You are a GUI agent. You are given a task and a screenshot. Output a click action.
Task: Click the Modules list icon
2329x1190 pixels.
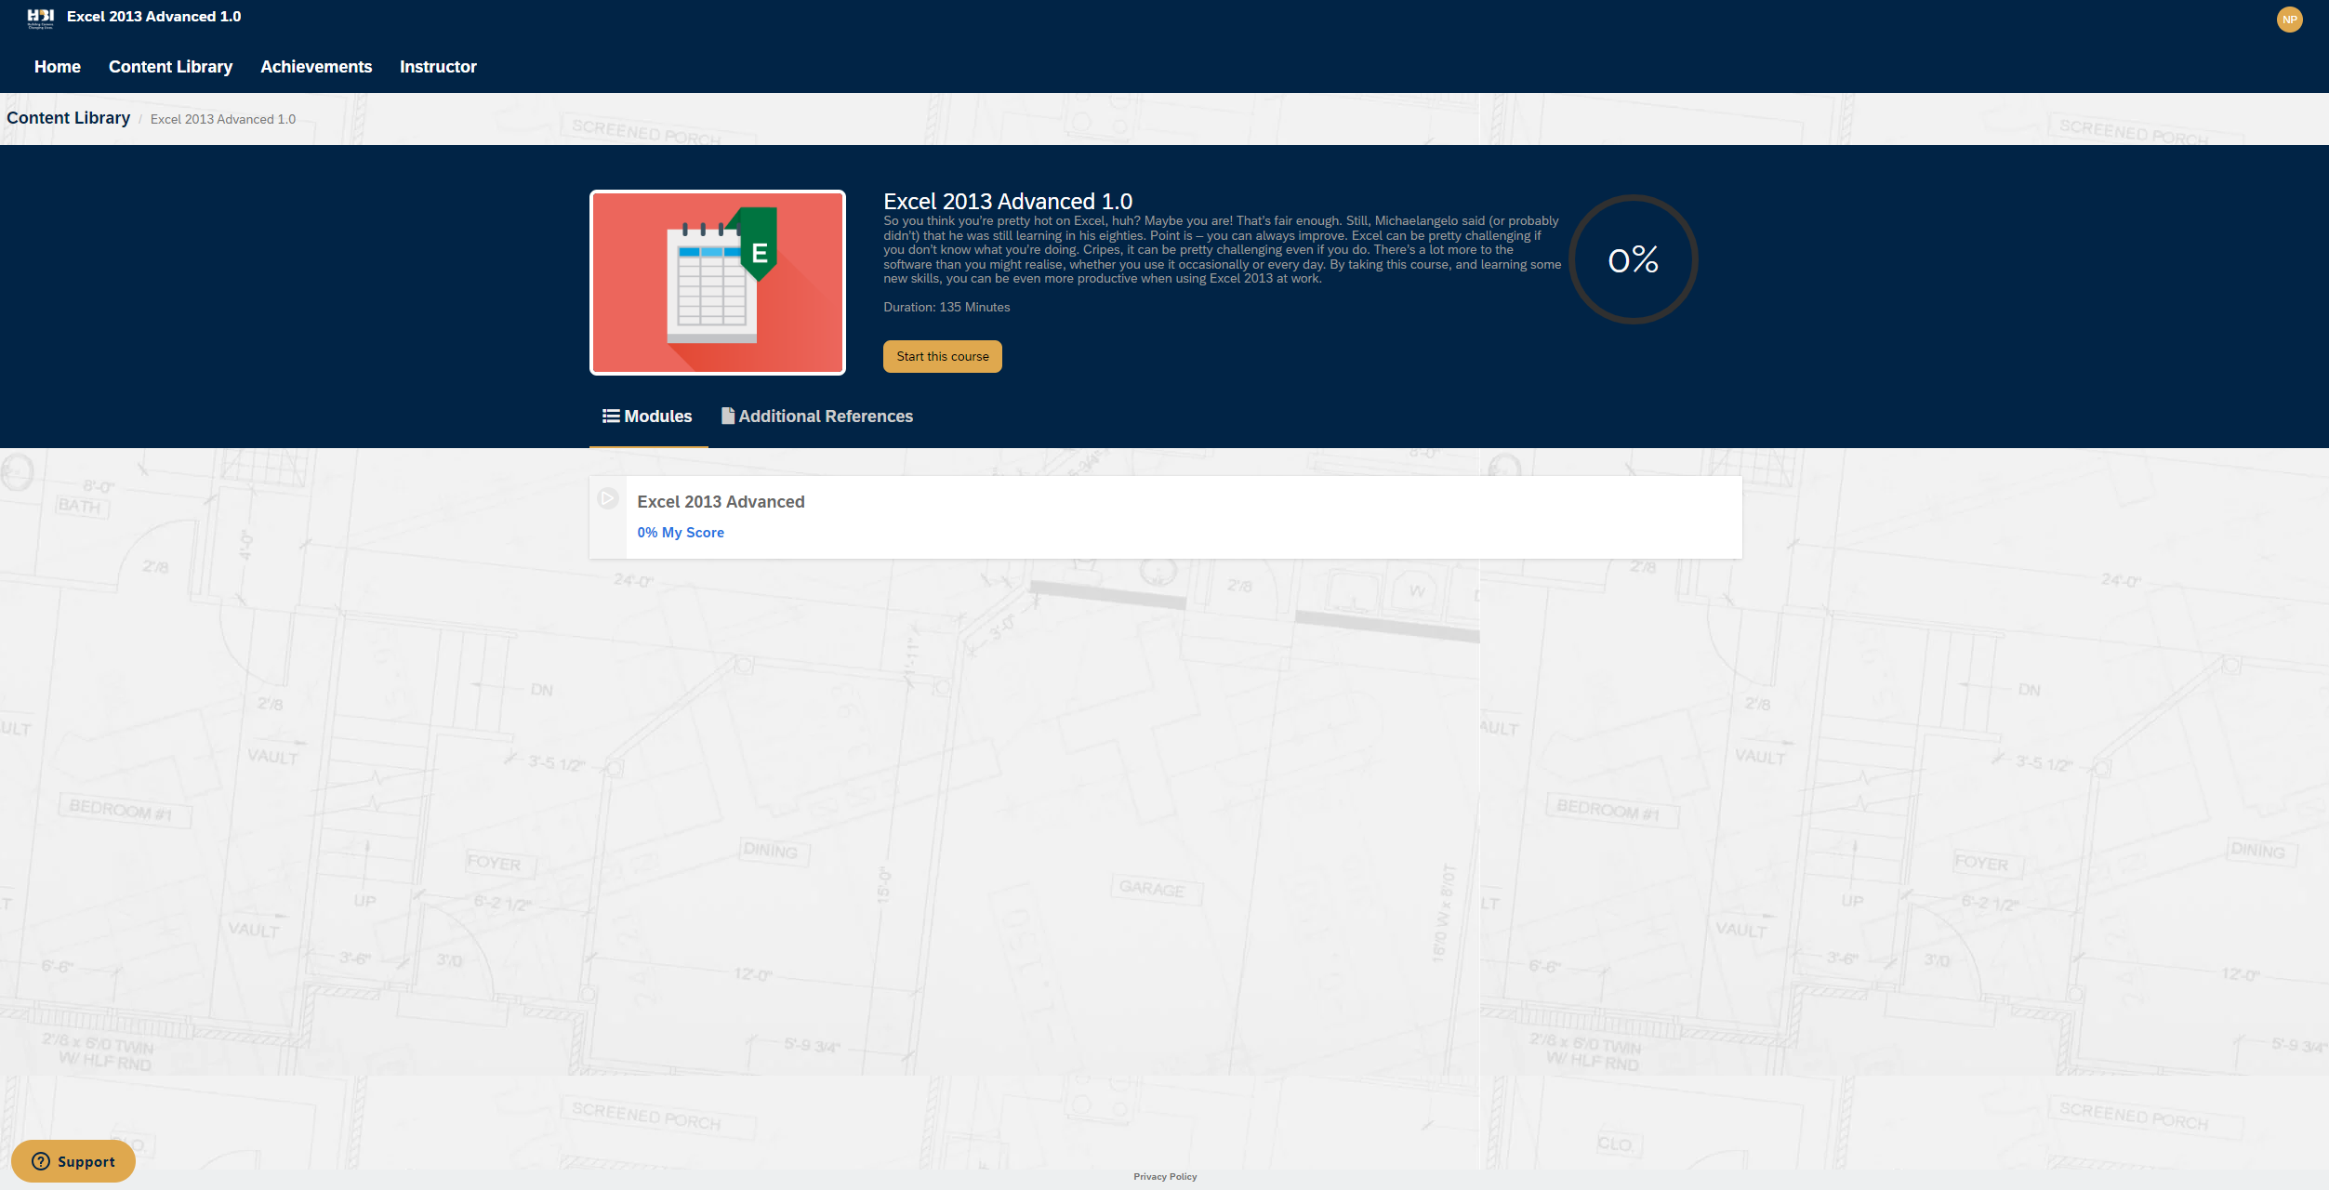pyautogui.click(x=611, y=416)
